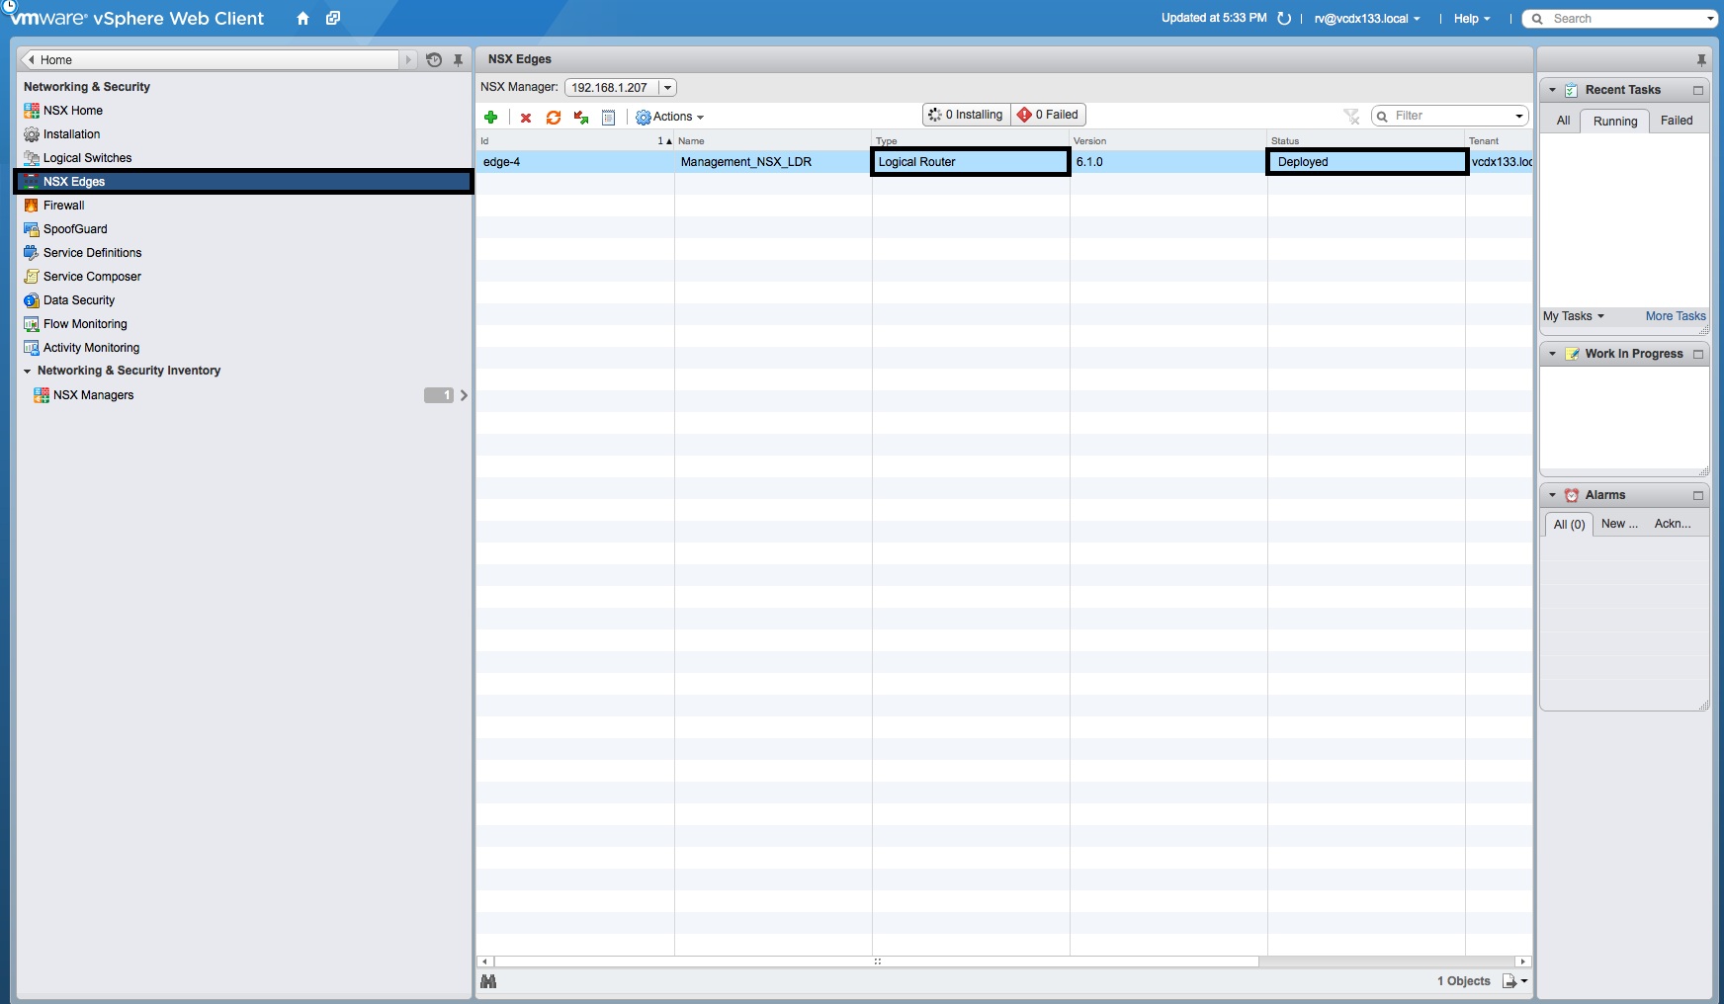This screenshot has width=1724, height=1004.
Task: Open the NSX Manager IP dropdown
Action: pyautogui.click(x=668, y=88)
